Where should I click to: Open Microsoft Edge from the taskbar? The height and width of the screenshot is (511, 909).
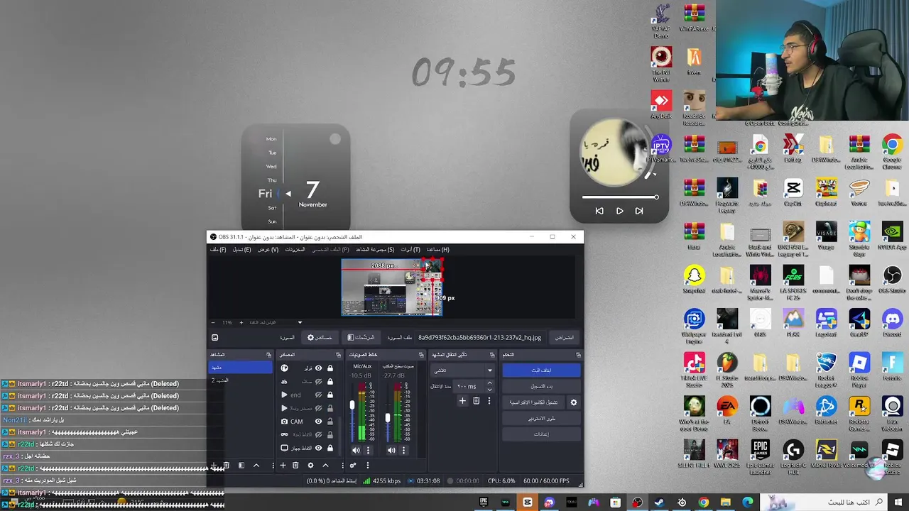tap(747, 502)
